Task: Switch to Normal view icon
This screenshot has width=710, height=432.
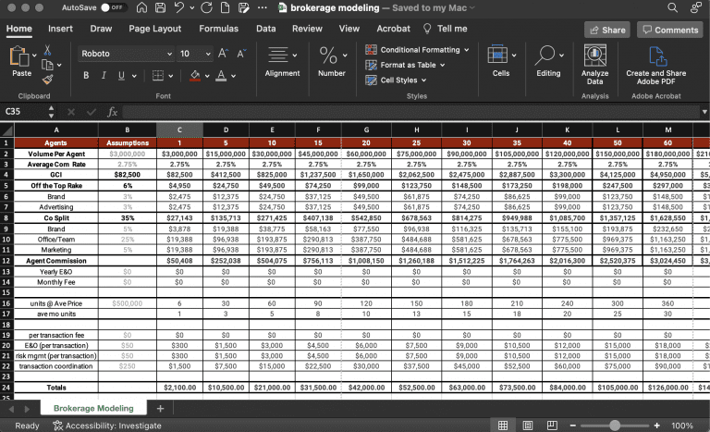Action: 503,426
